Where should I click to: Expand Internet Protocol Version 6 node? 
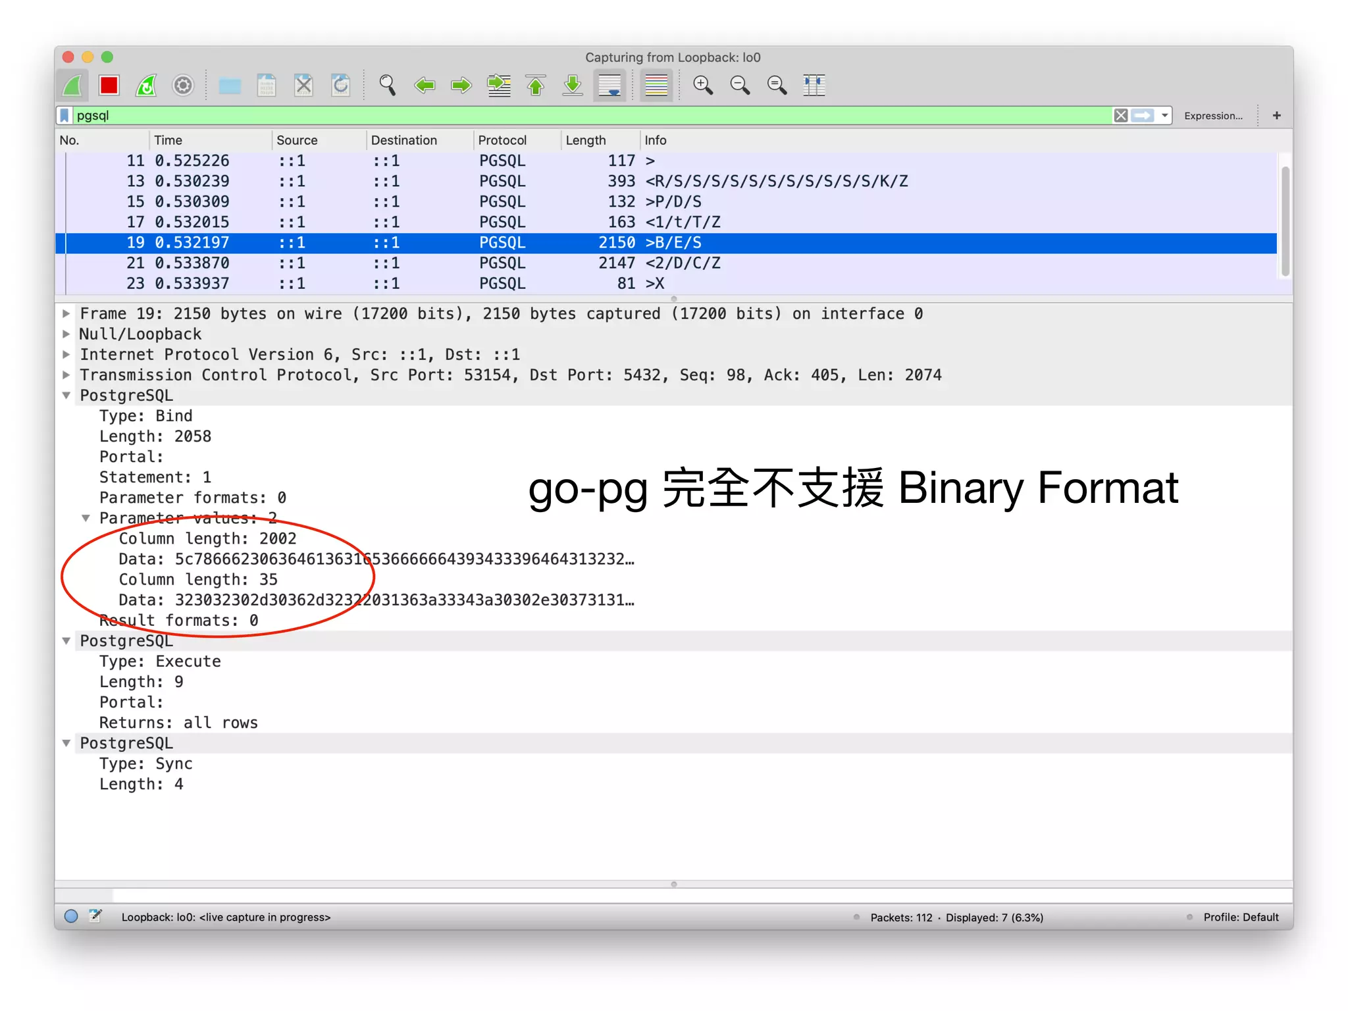(x=66, y=355)
